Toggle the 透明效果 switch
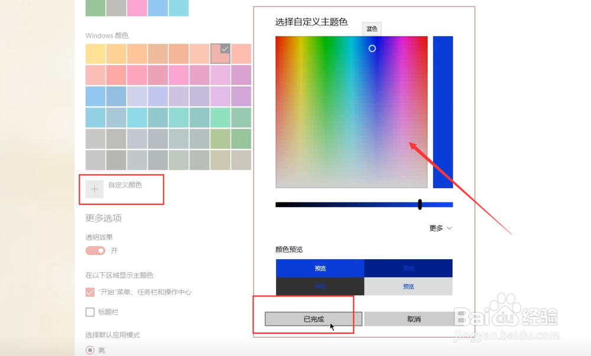The width and height of the screenshot is (591, 356). coord(95,251)
